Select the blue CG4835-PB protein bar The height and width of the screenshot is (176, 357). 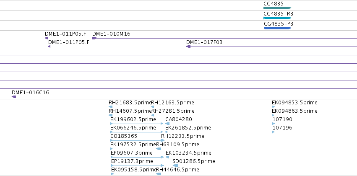(278, 28)
